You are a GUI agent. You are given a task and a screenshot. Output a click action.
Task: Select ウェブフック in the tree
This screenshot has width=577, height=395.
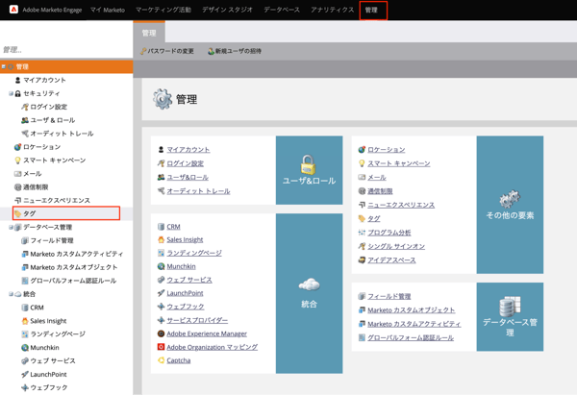pos(49,387)
